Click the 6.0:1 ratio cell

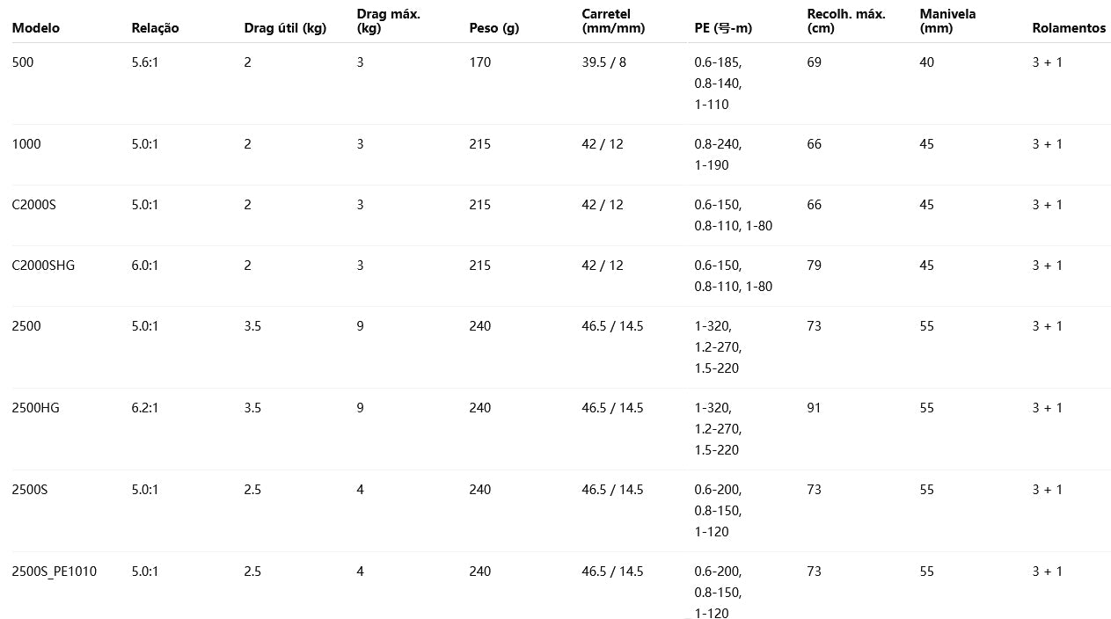pos(145,266)
